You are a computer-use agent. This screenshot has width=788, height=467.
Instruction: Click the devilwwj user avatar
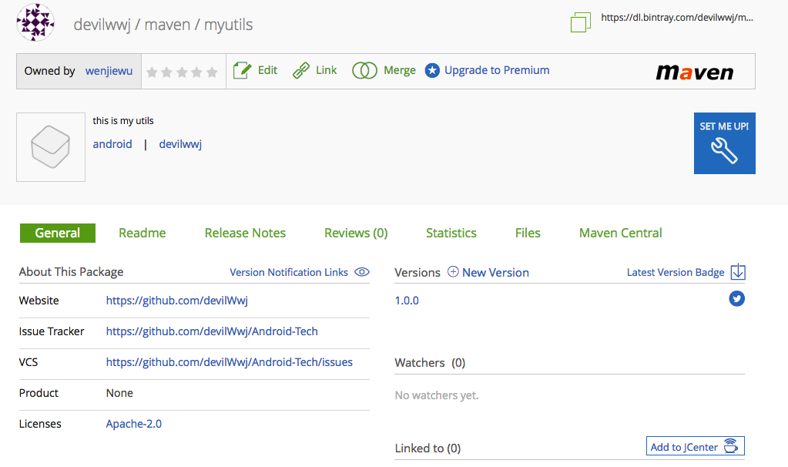(x=35, y=23)
